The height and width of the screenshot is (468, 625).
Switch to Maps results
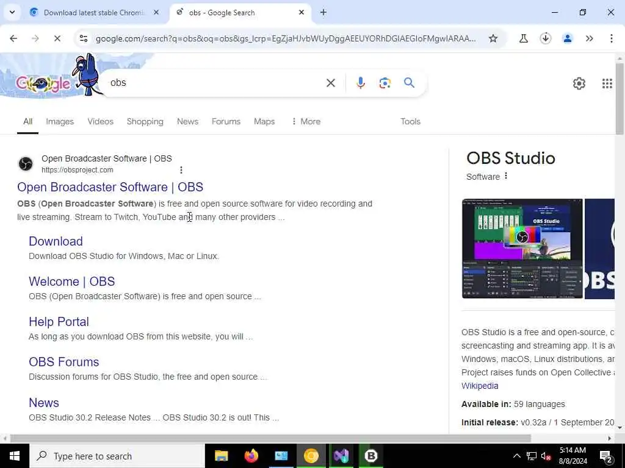[264, 121]
